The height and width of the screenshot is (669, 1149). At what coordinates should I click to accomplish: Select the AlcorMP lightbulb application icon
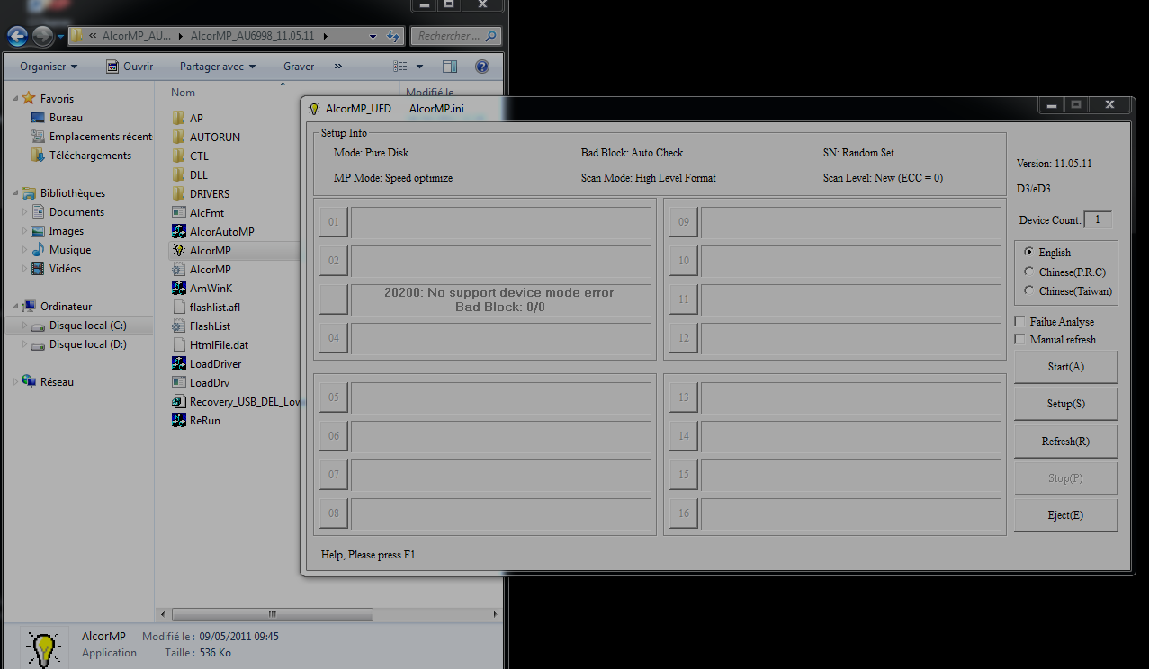178,250
